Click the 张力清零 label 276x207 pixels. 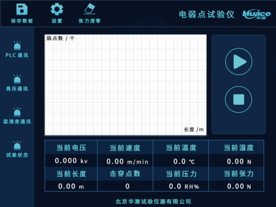click(x=90, y=21)
